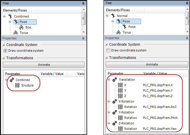This screenshot has height=135, width=190.
Task: Collapse the Translation parameter group
Action: (109, 80)
